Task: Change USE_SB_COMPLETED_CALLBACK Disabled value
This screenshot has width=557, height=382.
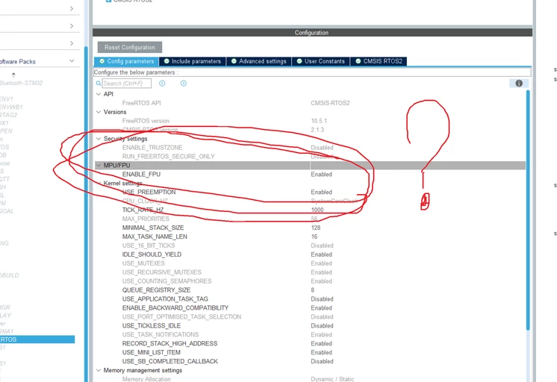Action: (x=322, y=361)
